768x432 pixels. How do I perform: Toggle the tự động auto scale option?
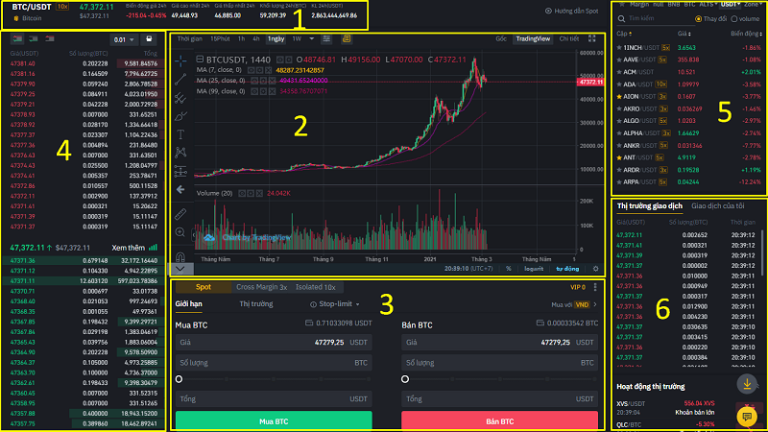(x=567, y=269)
